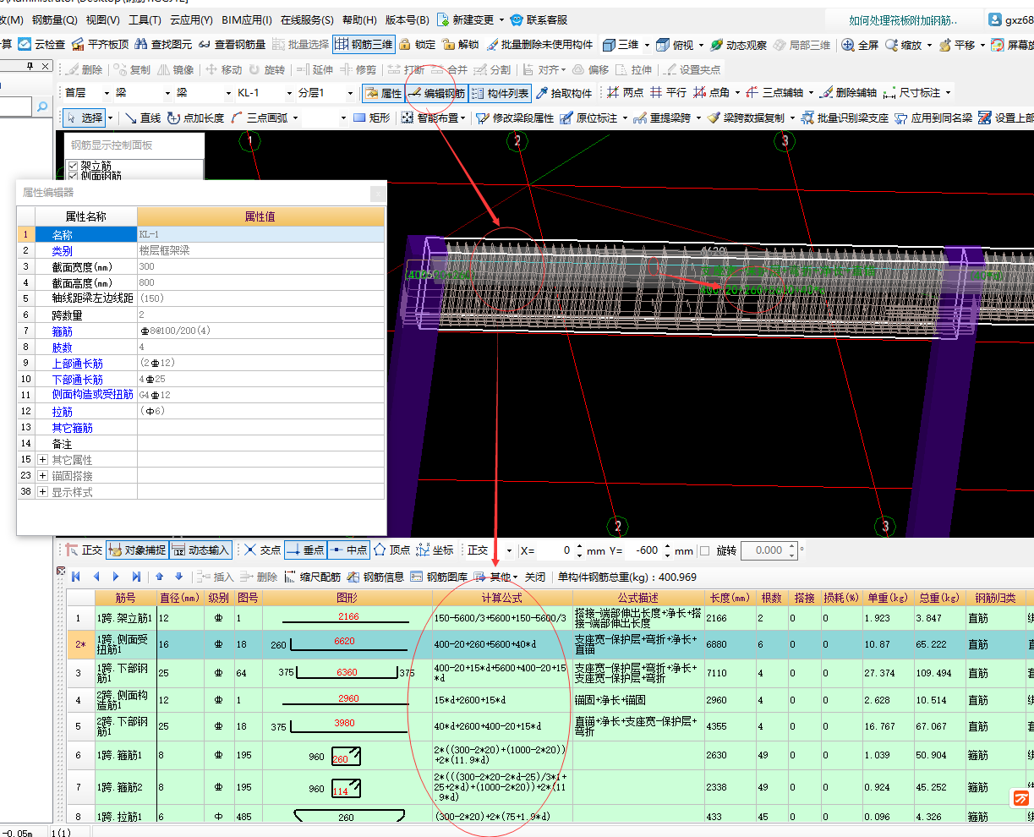Select 两点 two-point axis tool
Screen dimensions: 1034x837
[x=625, y=93]
